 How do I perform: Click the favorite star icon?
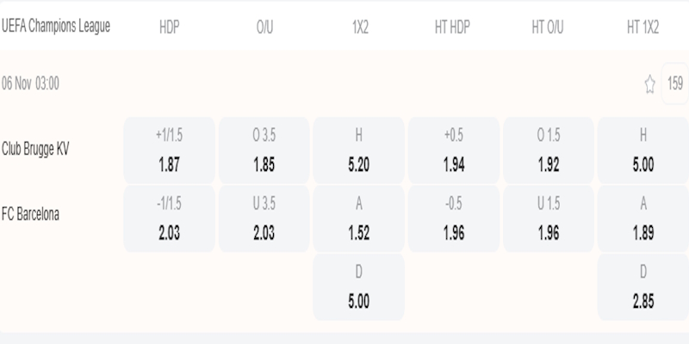(650, 84)
